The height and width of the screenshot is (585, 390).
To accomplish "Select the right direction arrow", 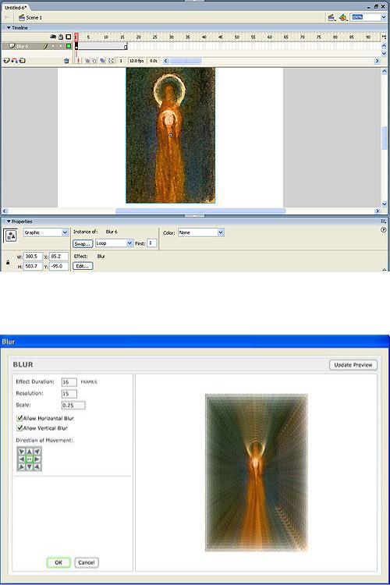I will [x=37, y=459].
